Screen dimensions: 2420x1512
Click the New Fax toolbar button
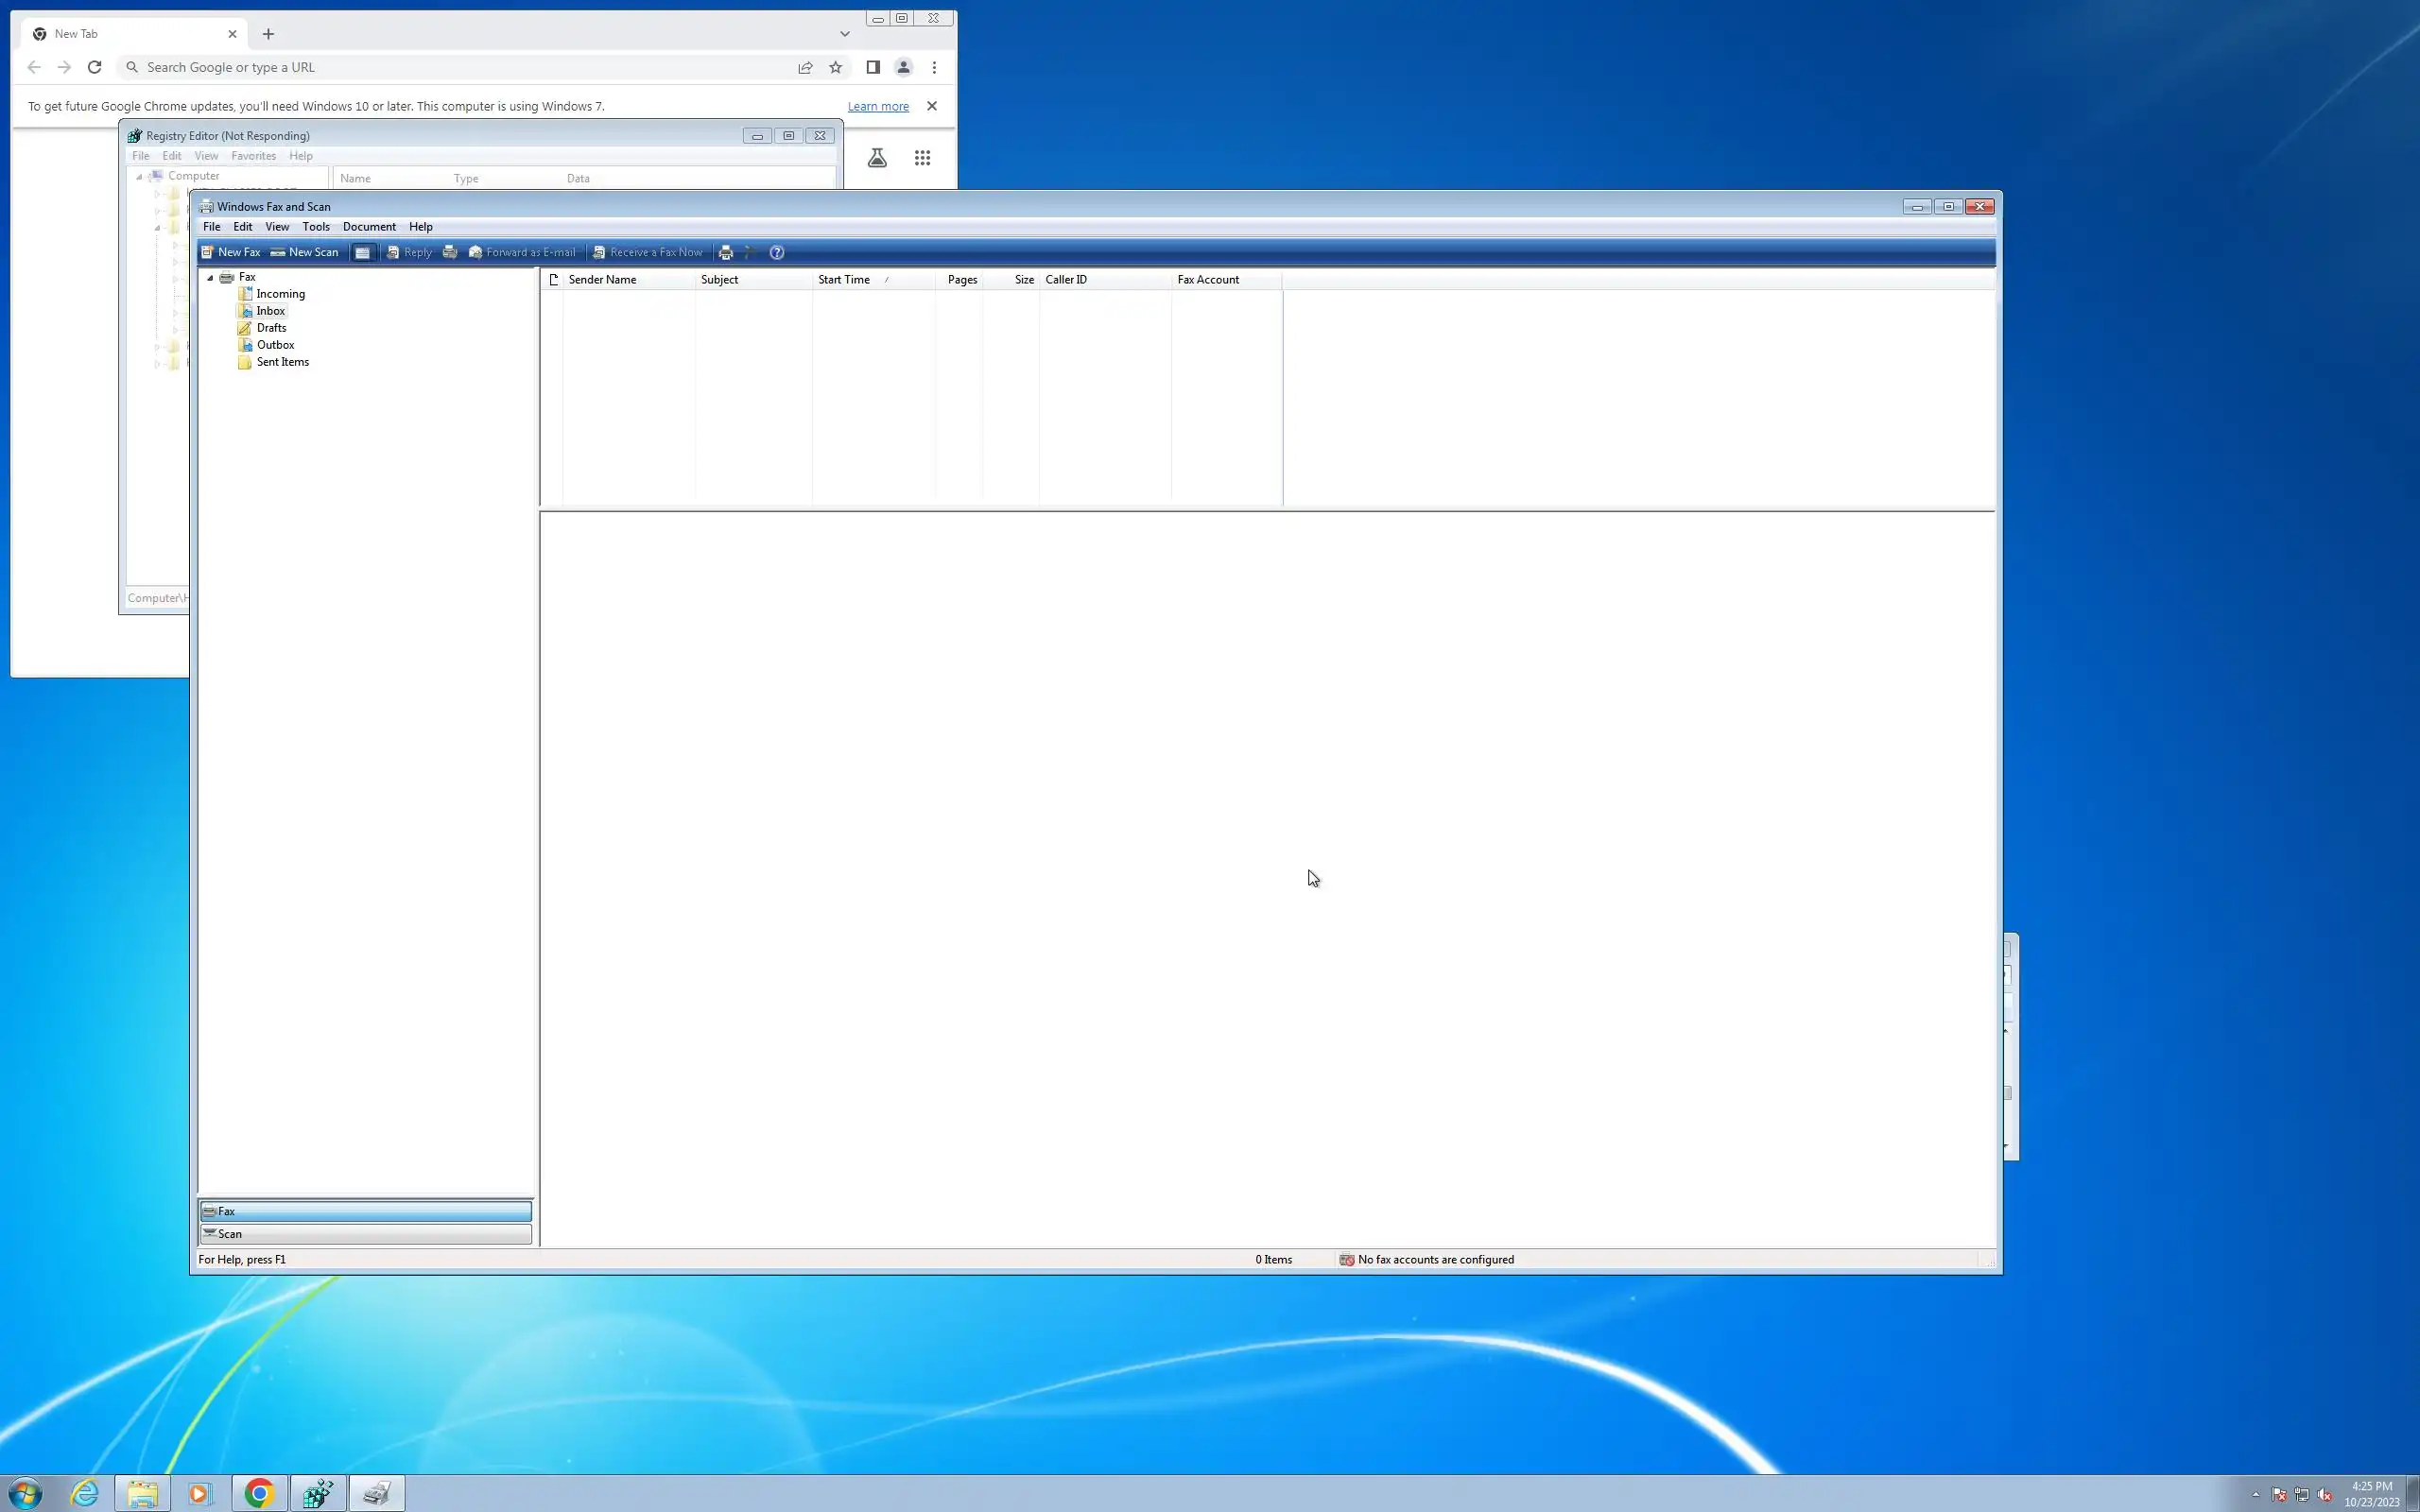pyautogui.click(x=231, y=252)
